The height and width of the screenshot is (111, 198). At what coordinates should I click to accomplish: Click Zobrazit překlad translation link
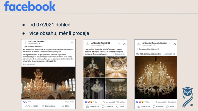coord(29,64)
